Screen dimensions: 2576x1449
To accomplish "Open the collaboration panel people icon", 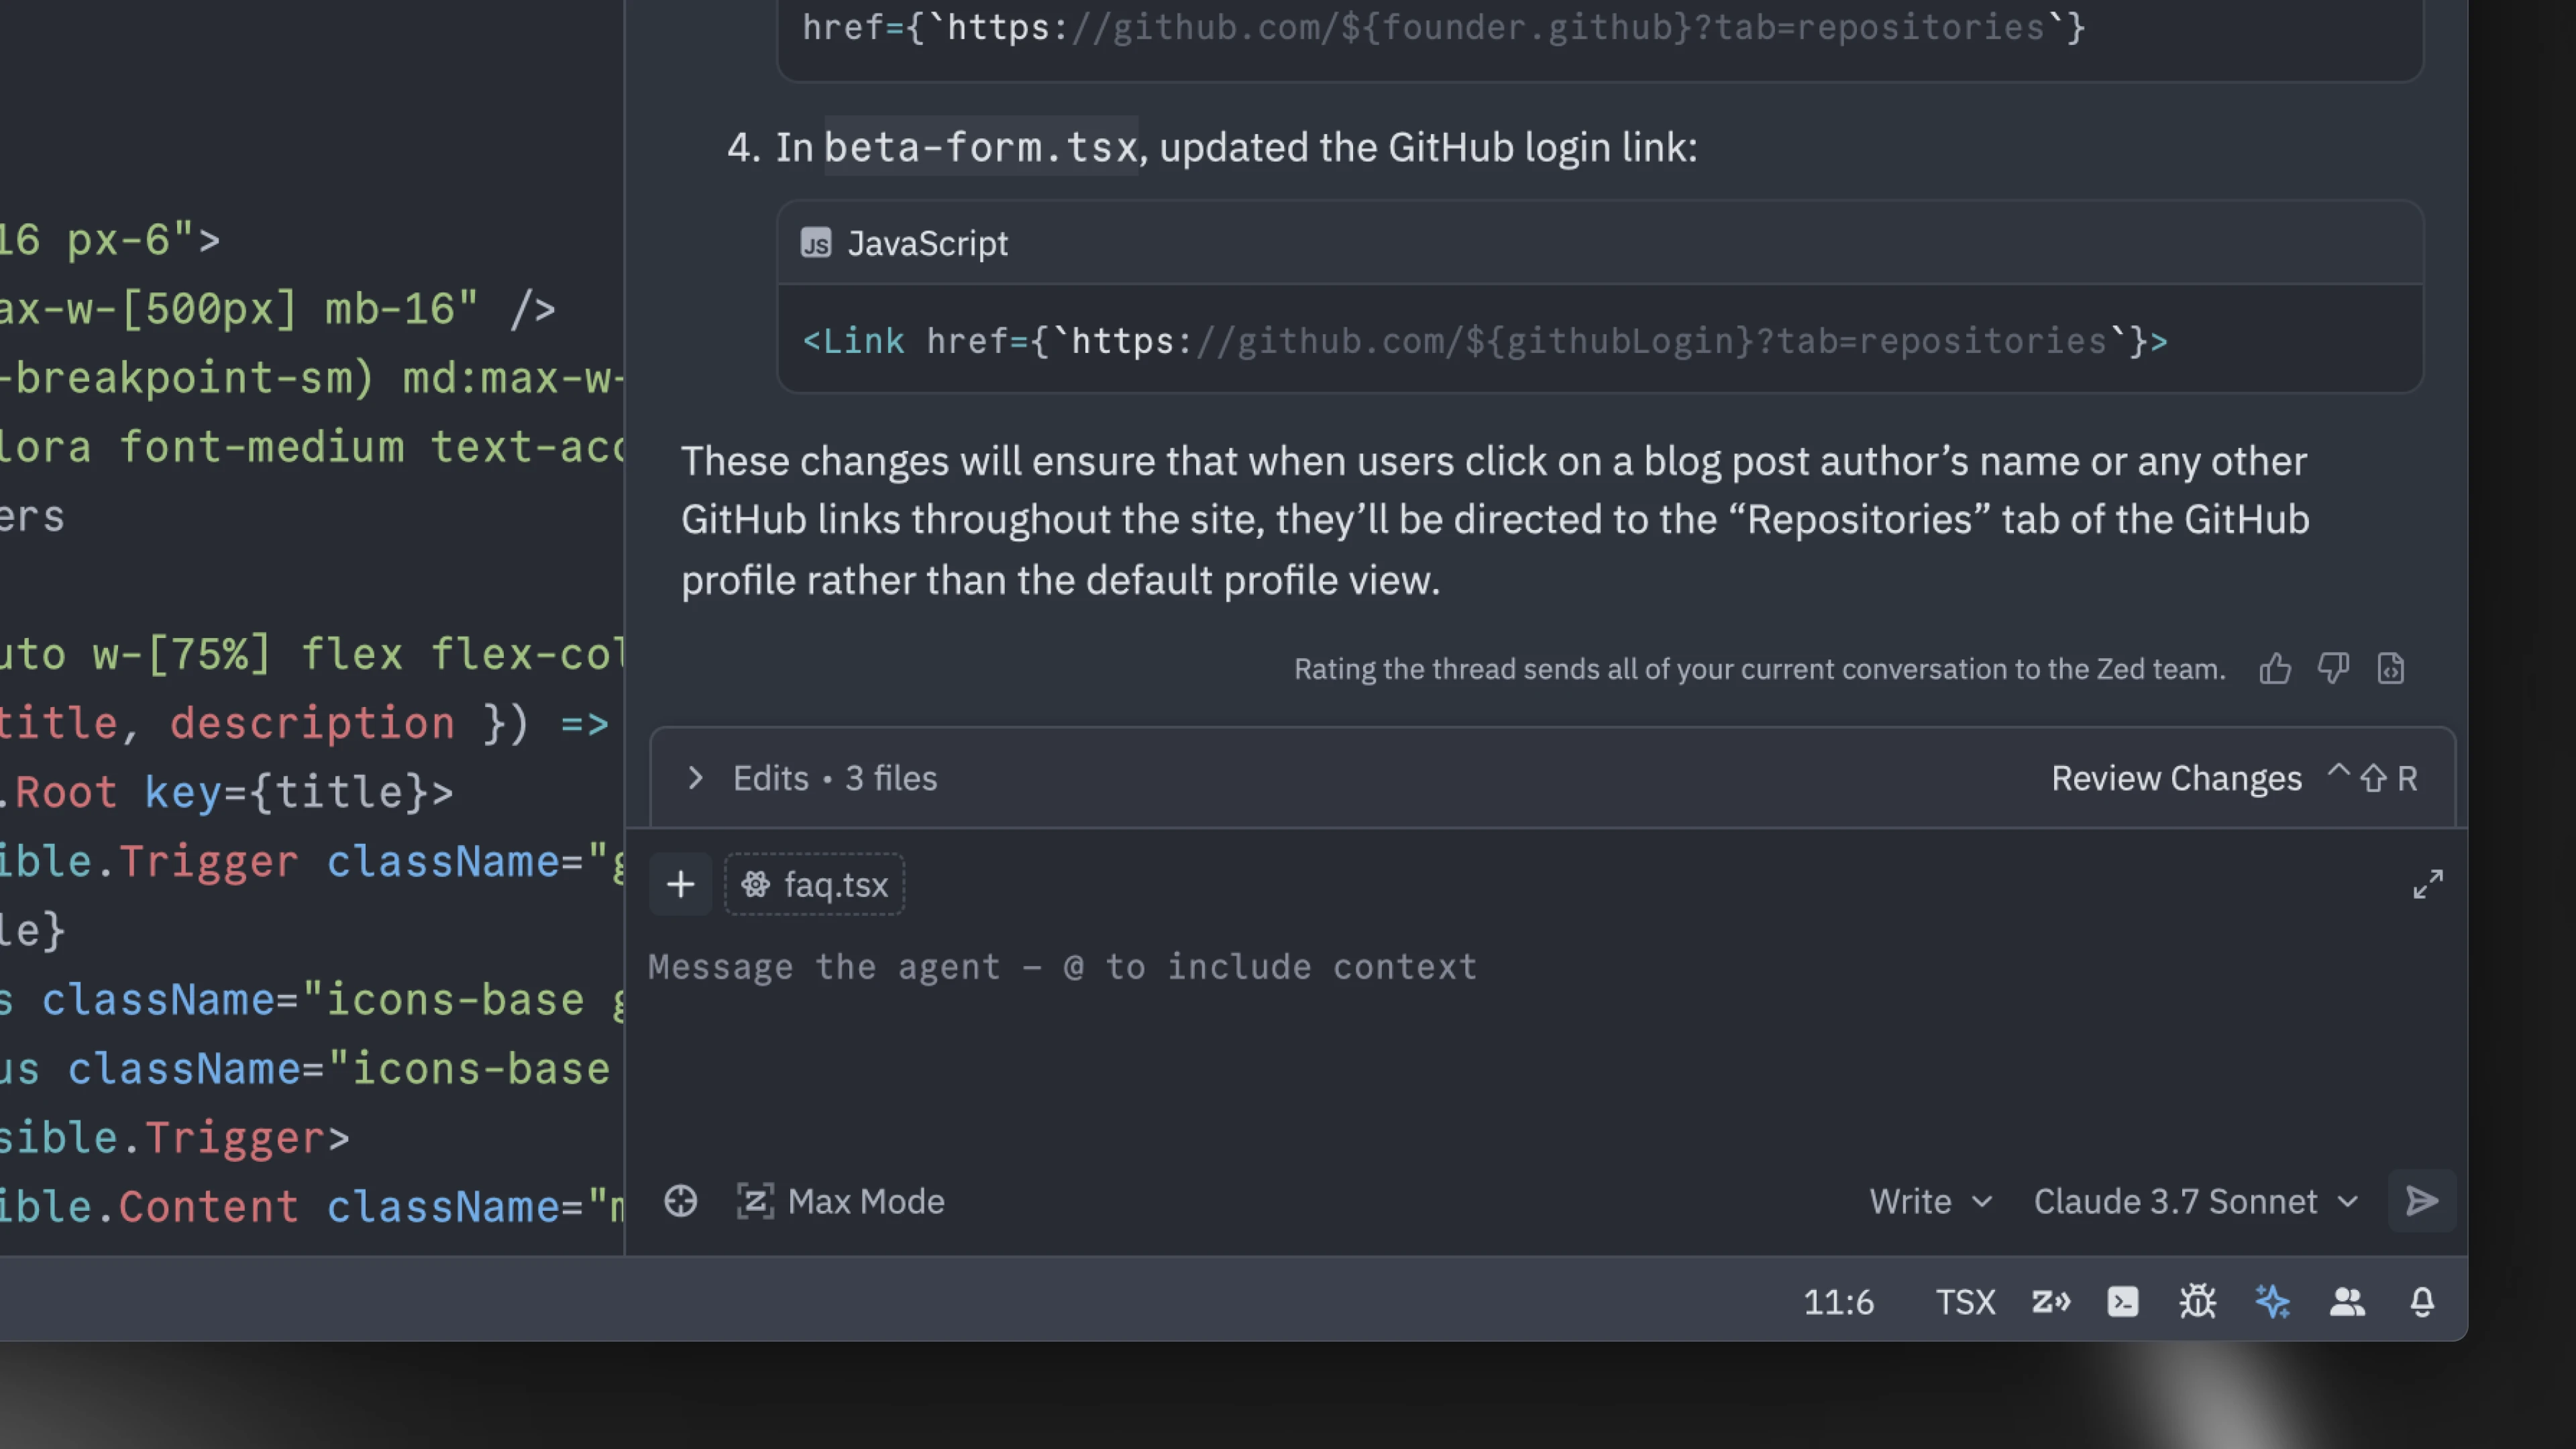I will click(x=2347, y=1302).
